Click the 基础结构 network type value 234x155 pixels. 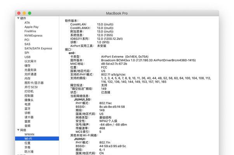[106, 117]
